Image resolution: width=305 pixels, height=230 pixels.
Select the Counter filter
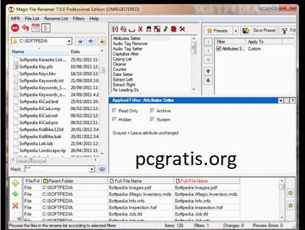(120, 69)
